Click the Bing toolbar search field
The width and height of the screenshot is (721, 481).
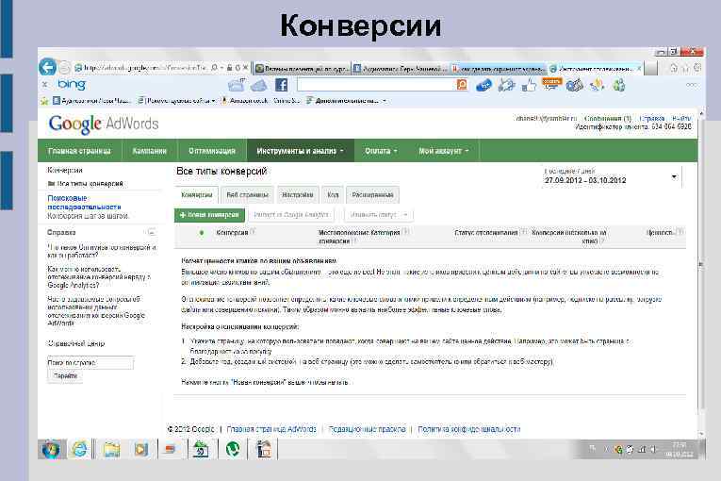point(376,85)
